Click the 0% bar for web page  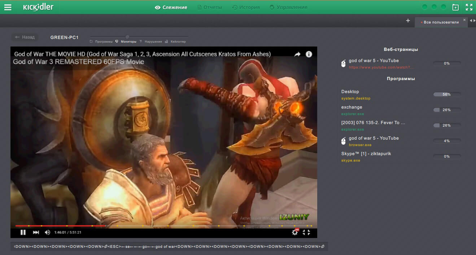[447, 63]
